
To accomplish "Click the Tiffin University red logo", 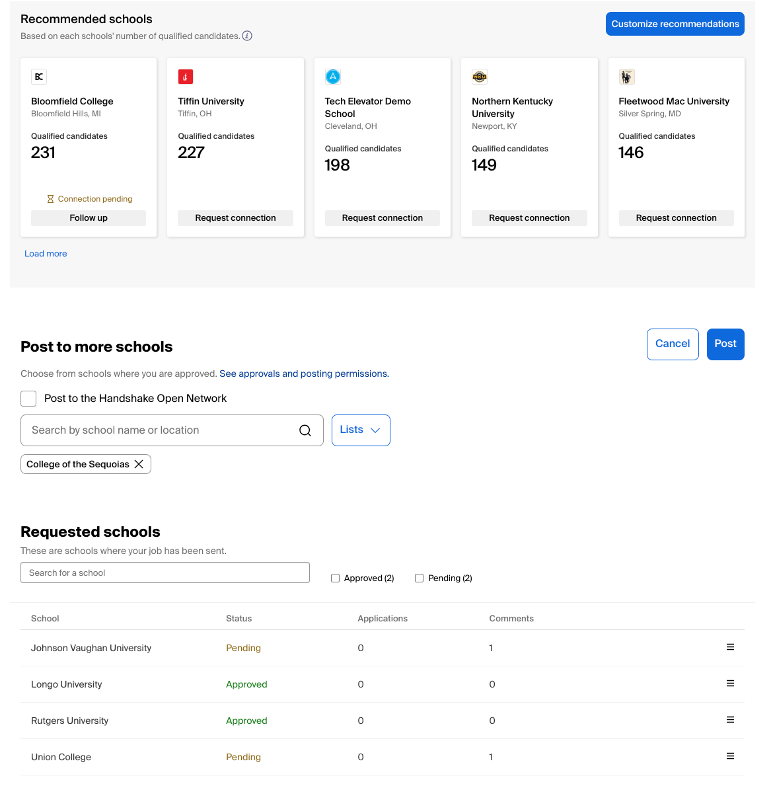I will [186, 77].
